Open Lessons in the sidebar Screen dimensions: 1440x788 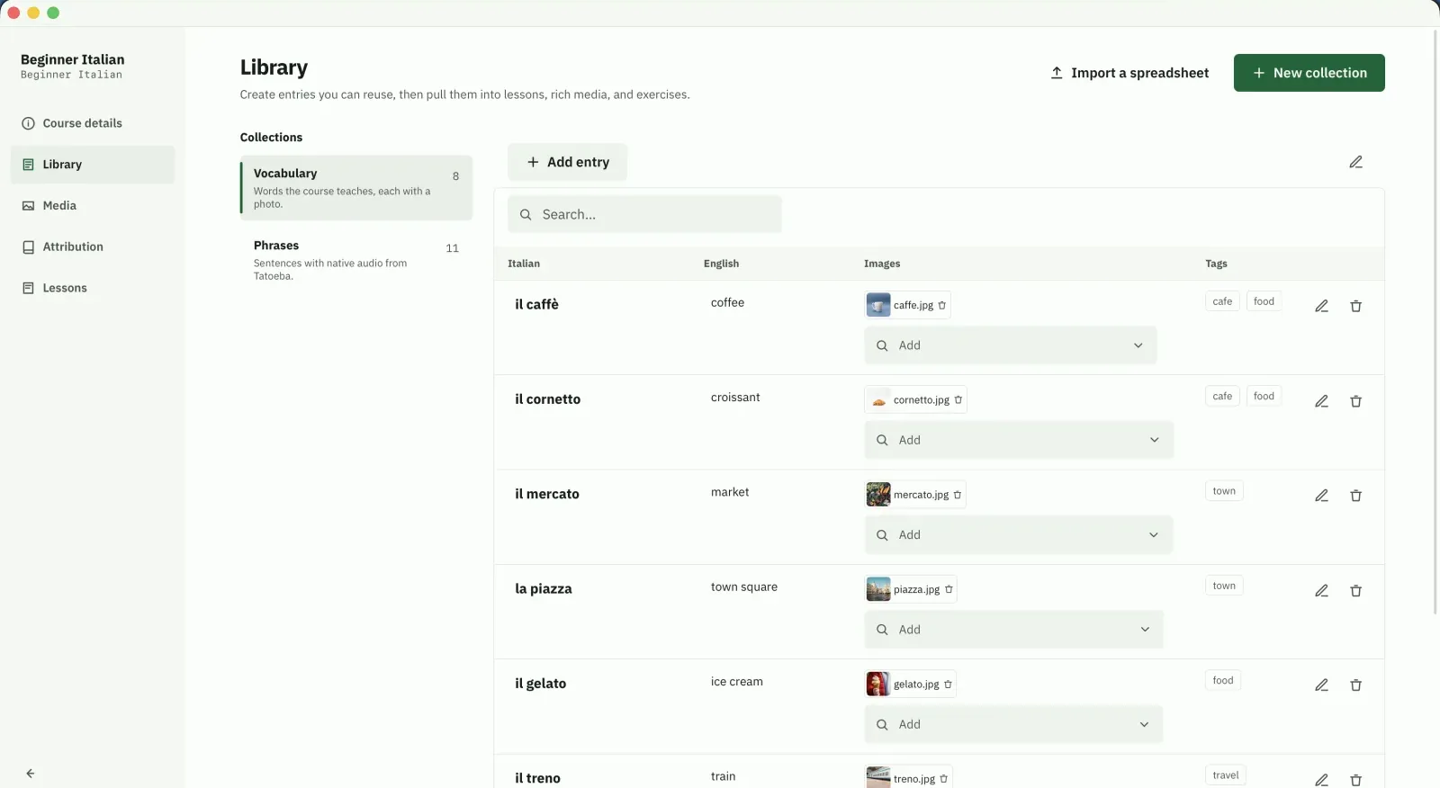pos(93,288)
